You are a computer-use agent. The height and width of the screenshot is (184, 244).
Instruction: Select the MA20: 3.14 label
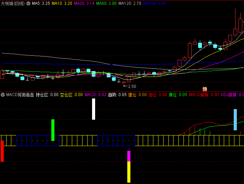click(x=84, y=3)
